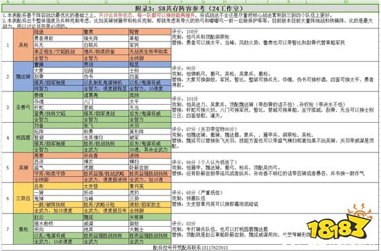Image resolution: width=381 pixels, height=251 pixels.
Task: Click the '夺魂' skill cell
Action: point(57,101)
